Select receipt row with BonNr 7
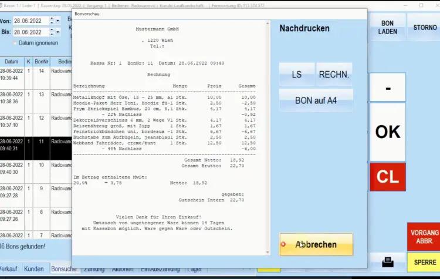Viewport: 440px width, 279px height. point(36,235)
